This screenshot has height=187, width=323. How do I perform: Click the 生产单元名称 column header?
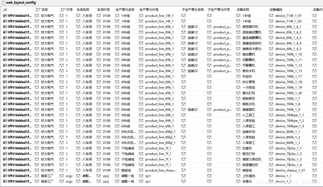126,10
